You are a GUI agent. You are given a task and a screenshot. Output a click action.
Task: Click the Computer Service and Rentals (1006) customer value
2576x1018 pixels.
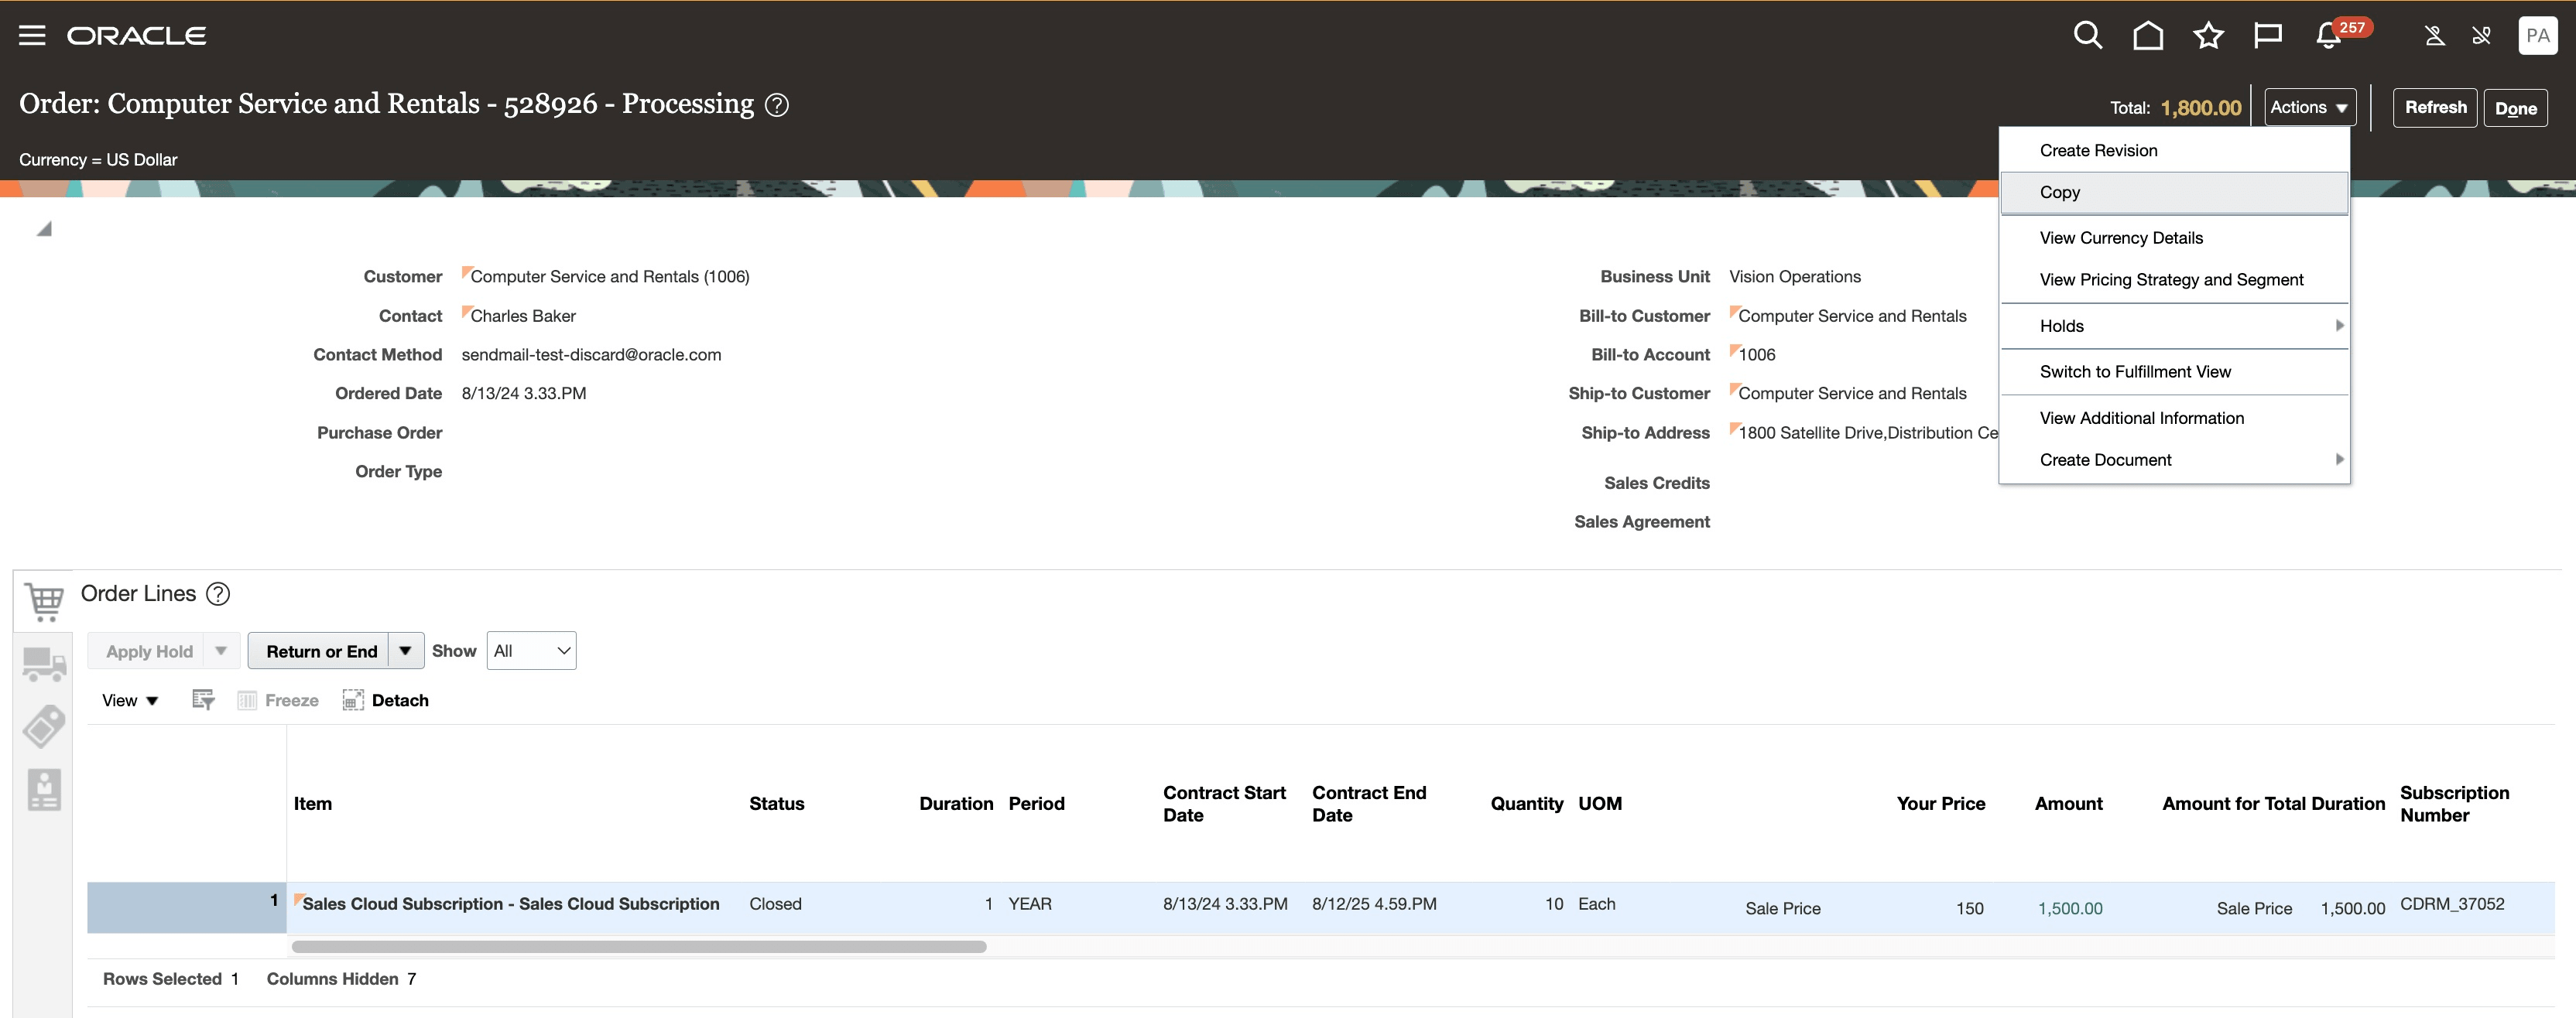[609, 277]
